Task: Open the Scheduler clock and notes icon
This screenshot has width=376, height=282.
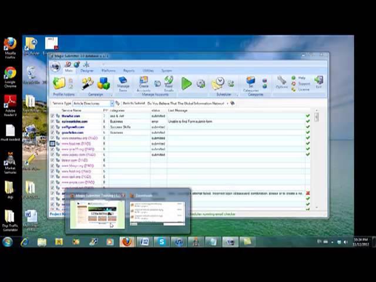Action: [218, 83]
